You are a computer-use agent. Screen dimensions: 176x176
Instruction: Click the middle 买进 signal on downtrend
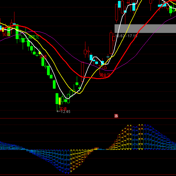[43, 57]
